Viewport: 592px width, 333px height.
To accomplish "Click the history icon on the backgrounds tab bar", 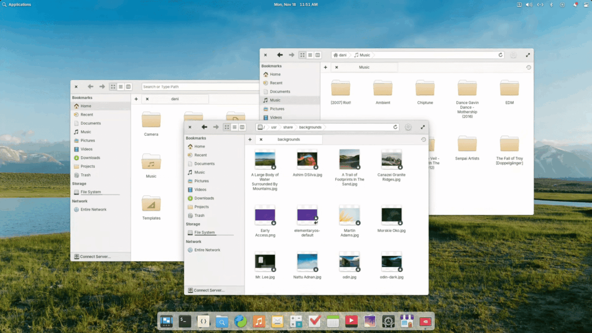I will [424, 139].
